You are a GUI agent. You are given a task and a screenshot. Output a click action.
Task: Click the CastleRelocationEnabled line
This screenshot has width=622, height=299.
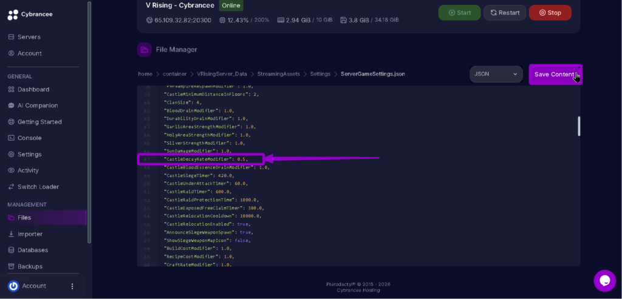point(208,224)
